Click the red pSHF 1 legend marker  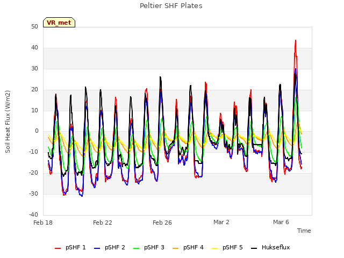(58, 248)
